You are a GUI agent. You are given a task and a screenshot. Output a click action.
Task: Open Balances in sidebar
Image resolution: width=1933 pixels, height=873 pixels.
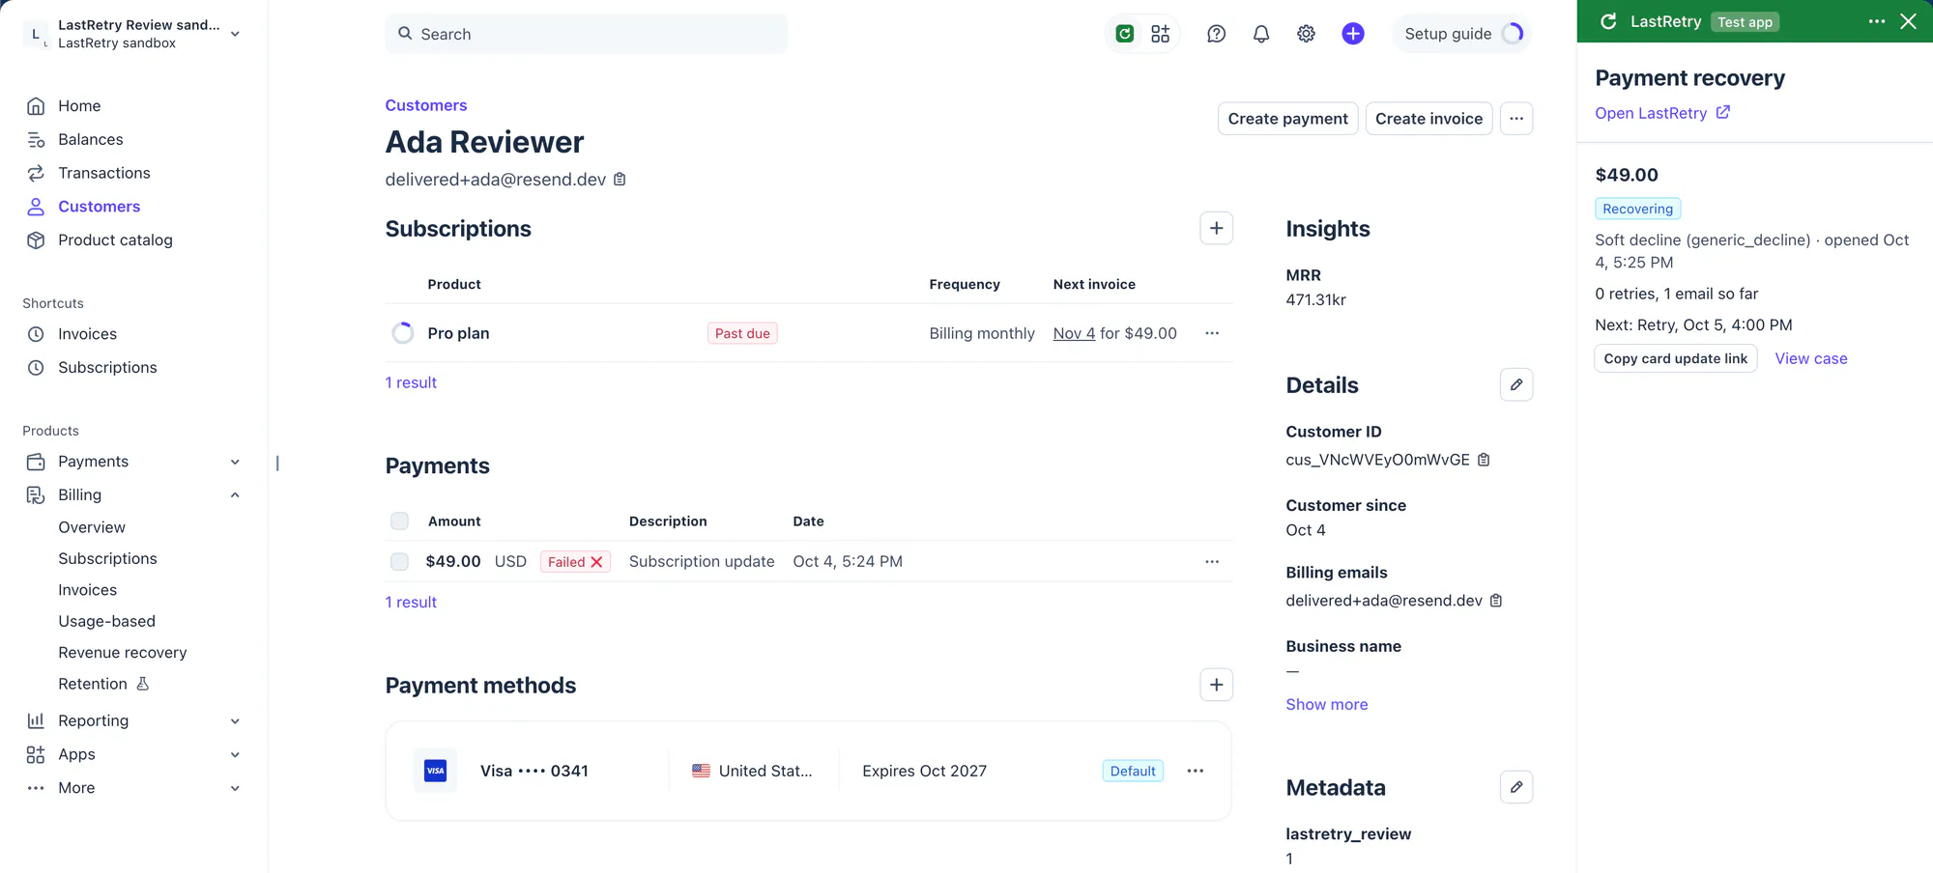pyautogui.click(x=90, y=139)
